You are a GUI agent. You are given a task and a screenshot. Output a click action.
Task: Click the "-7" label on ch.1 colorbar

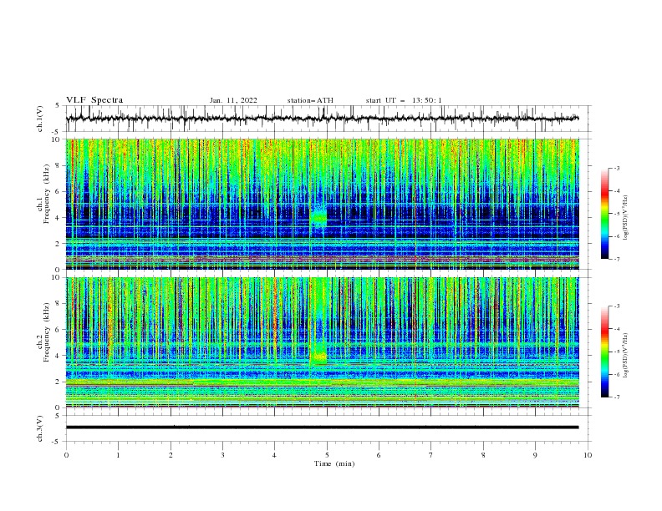tap(616, 259)
